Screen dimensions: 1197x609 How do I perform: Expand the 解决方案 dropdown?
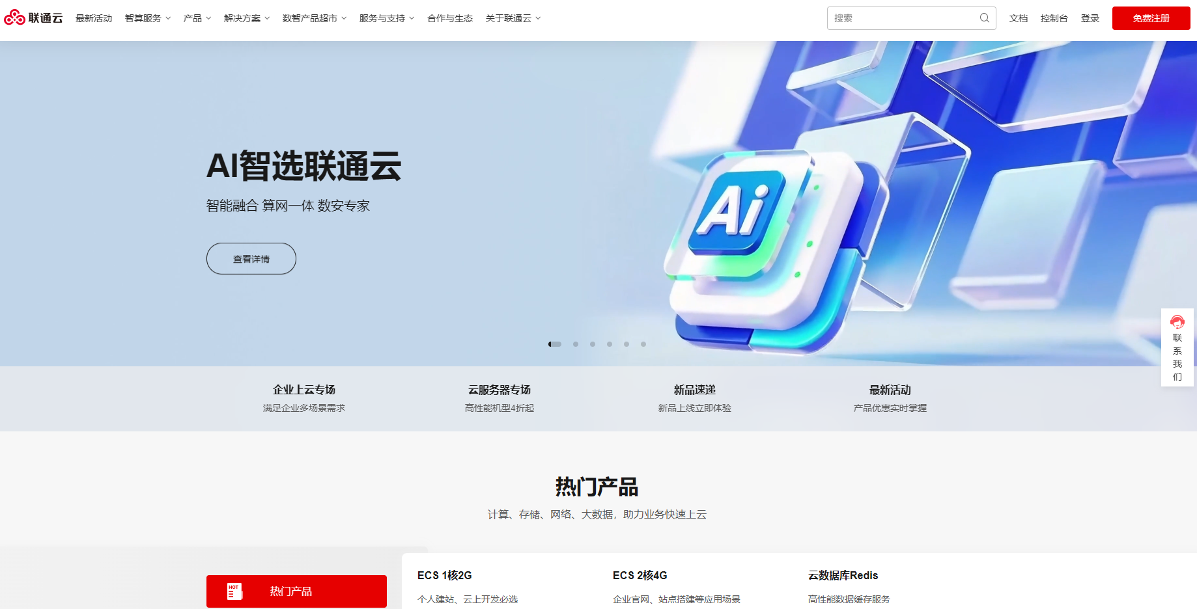click(x=247, y=18)
